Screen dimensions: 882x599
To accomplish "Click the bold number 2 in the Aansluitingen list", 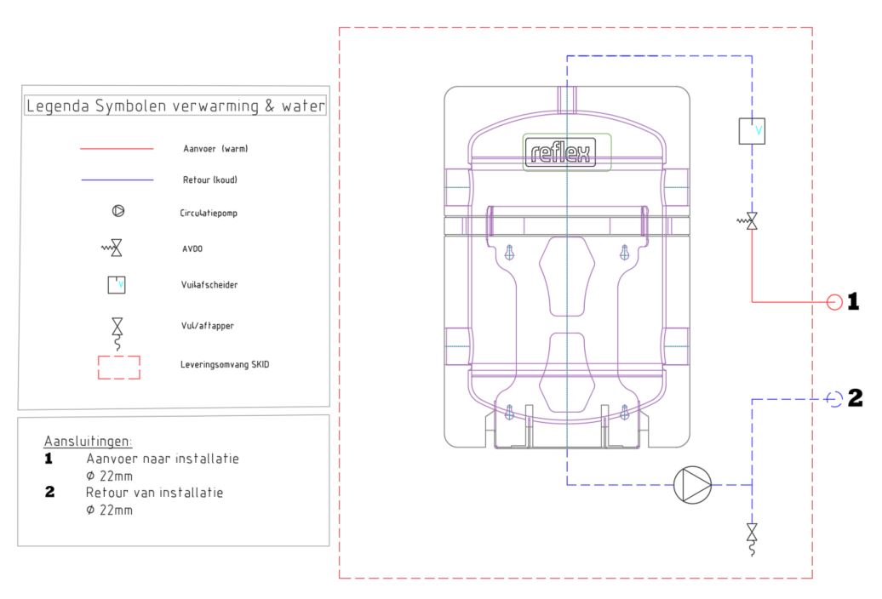I will coord(49,493).
